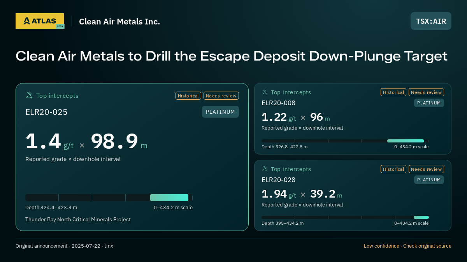Click the PLATINUM badge on the ELR20-025 card
Image resolution: width=467 pixels, height=262 pixels.
[x=220, y=112]
